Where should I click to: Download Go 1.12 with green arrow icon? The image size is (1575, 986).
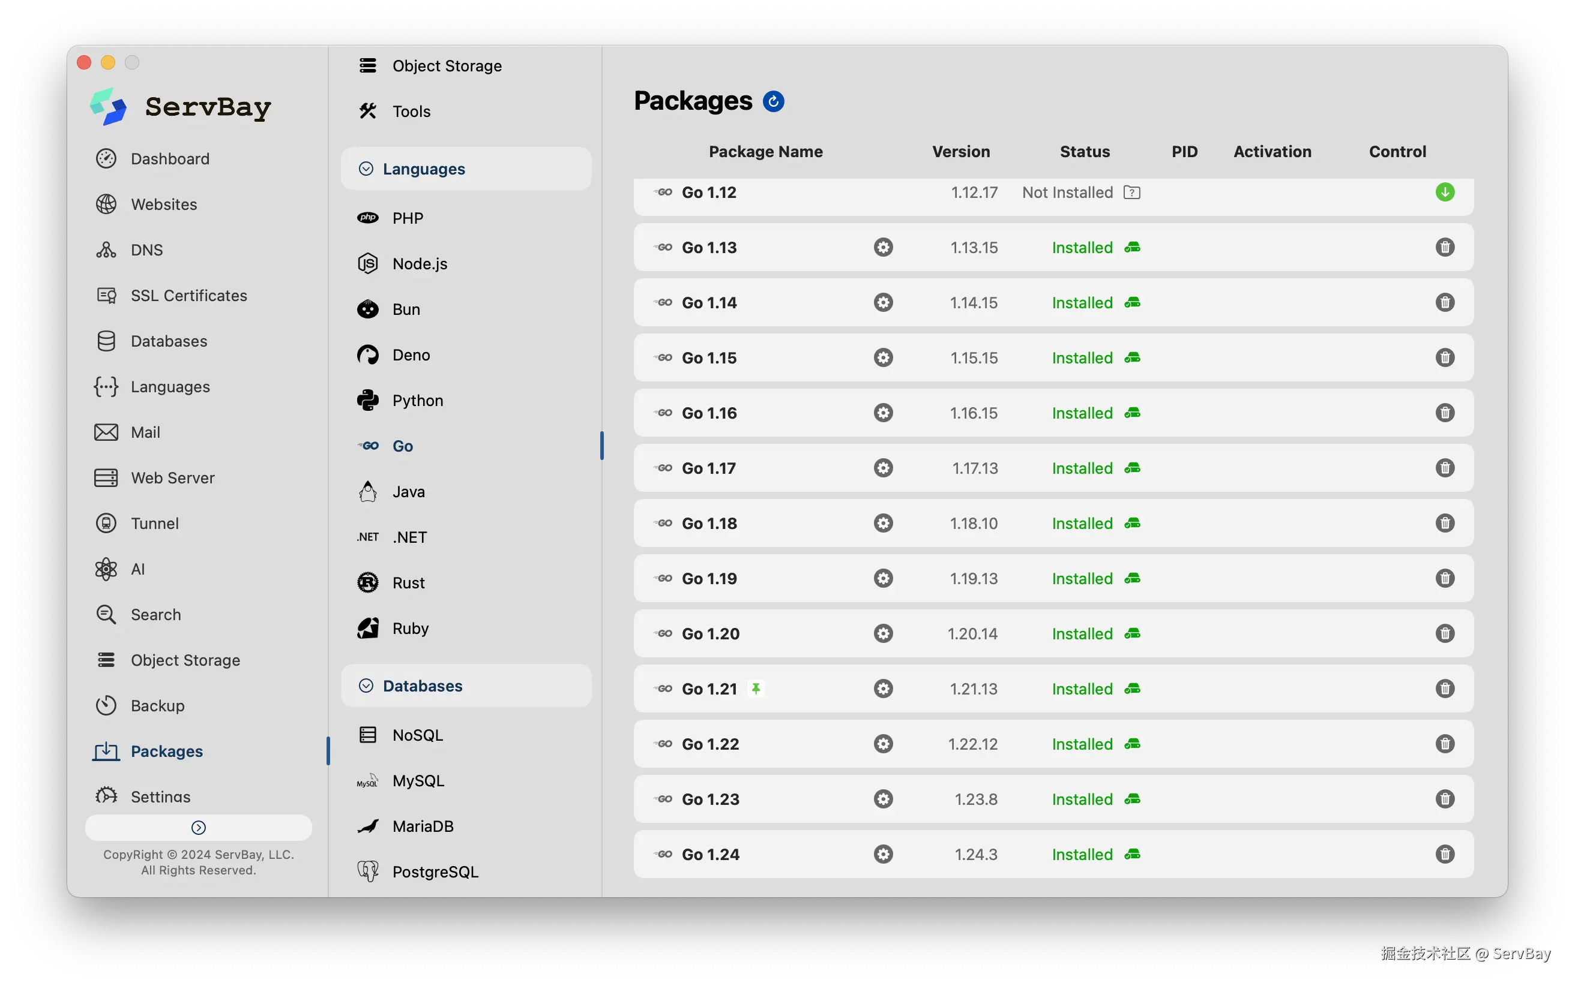coord(1445,193)
